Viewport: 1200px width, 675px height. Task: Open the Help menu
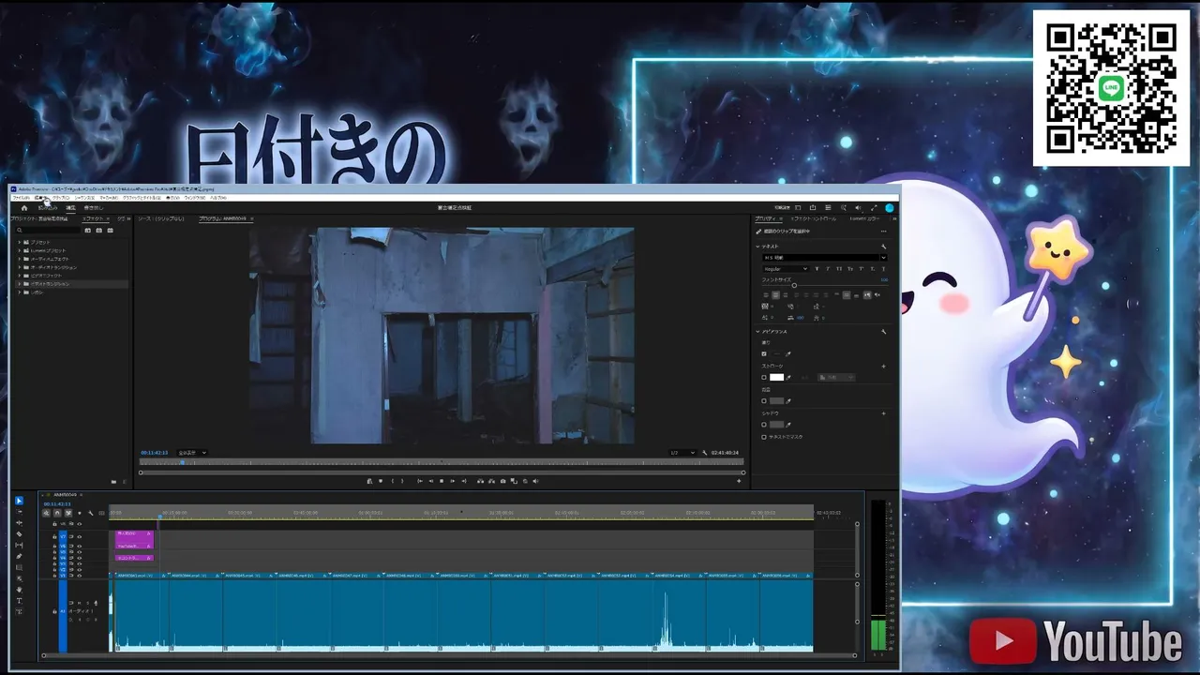click(217, 198)
